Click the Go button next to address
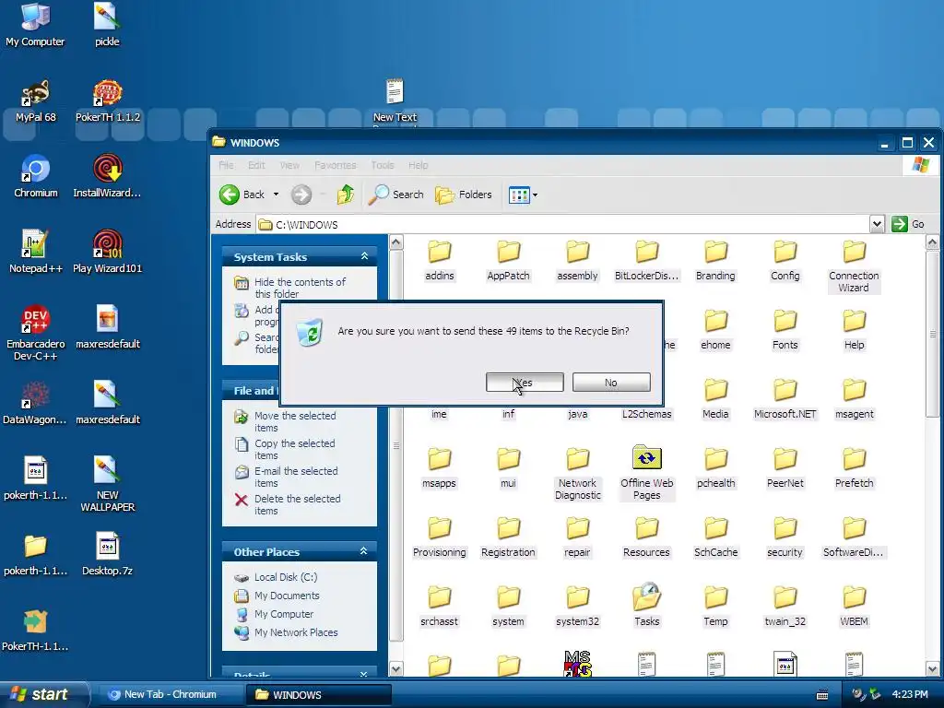 (908, 224)
